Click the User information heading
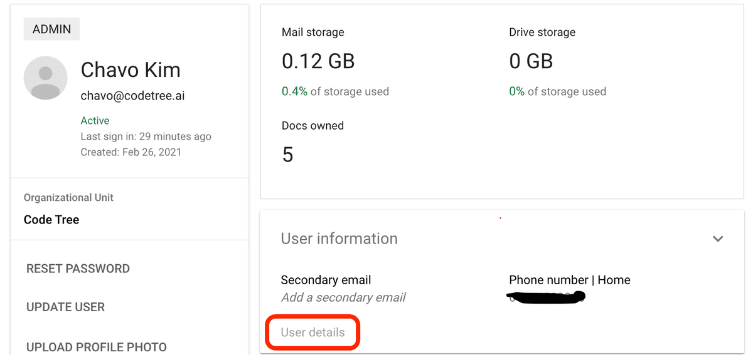The height and width of the screenshot is (355, 753). pos(339,239)
